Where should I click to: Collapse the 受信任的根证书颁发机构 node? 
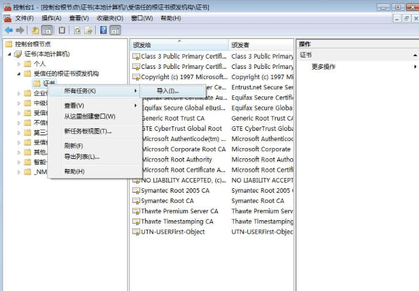[19, 74]
